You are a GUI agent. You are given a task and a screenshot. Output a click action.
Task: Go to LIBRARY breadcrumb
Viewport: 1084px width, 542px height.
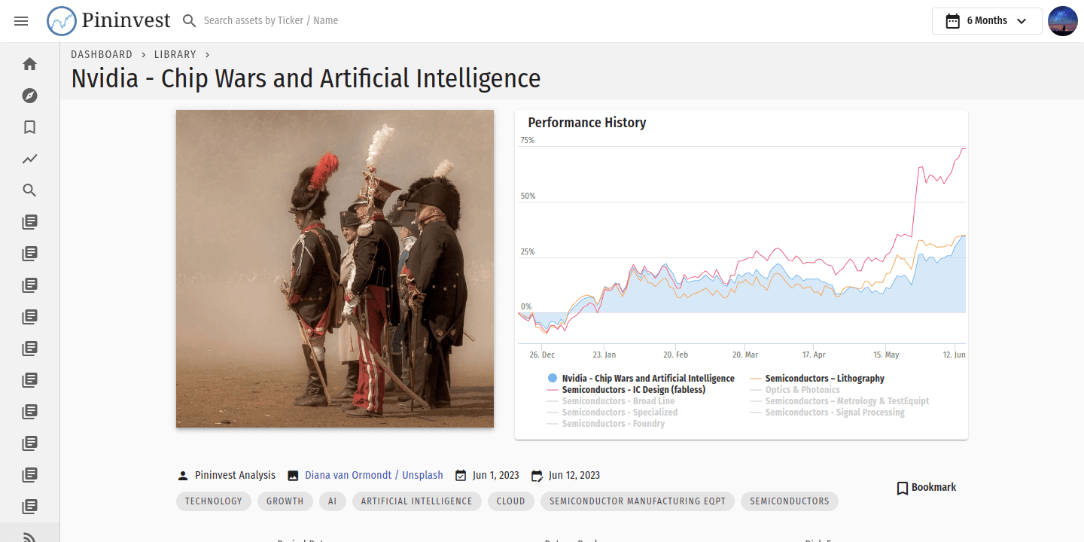[175, 54]
